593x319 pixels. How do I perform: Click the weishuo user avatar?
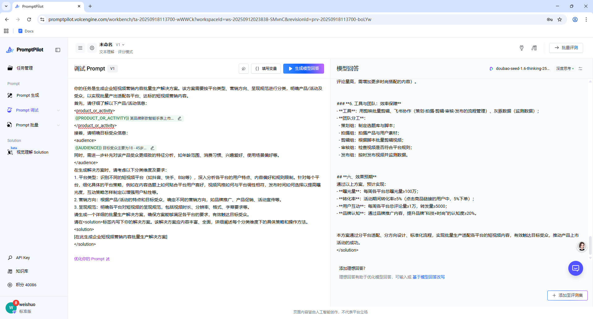(11, 308)
